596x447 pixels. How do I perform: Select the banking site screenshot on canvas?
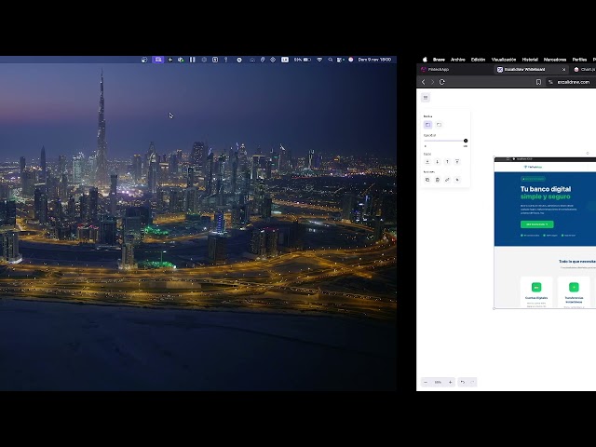tap(545, 233)
